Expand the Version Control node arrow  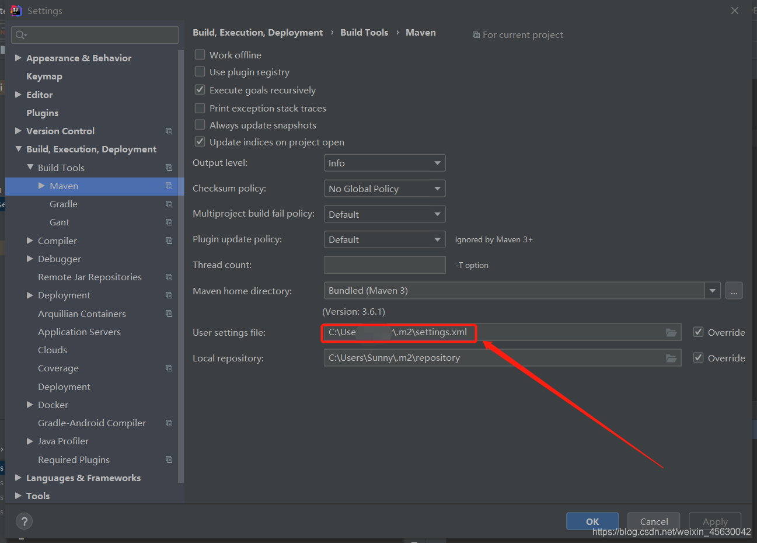(18, 131)
